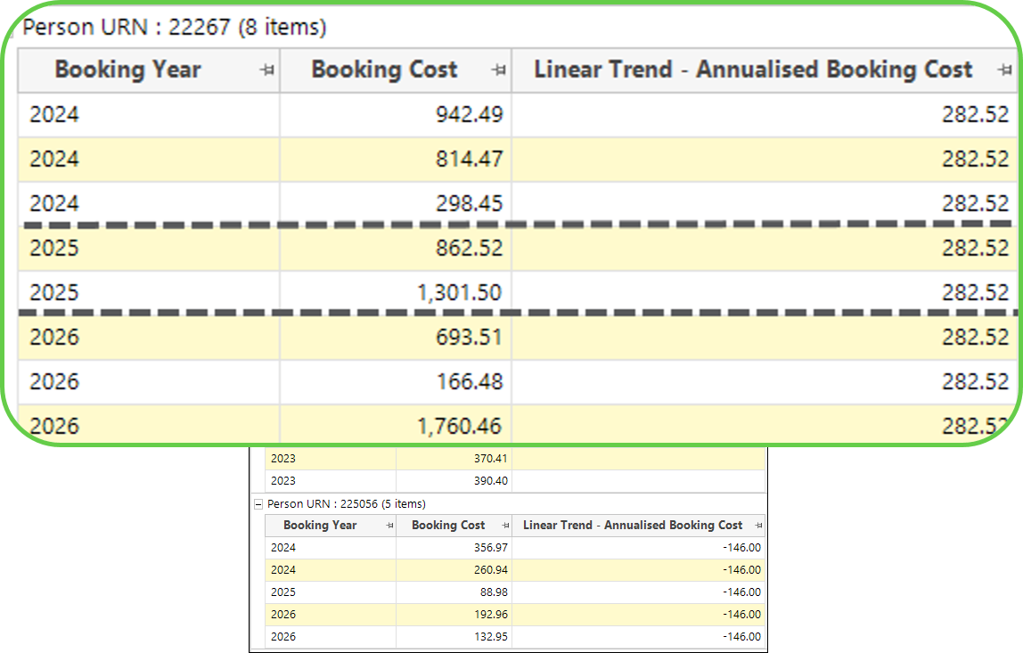Select the 390.40 booking cost cell
Screen dimensions: 1023x653
tap(454, 481)
